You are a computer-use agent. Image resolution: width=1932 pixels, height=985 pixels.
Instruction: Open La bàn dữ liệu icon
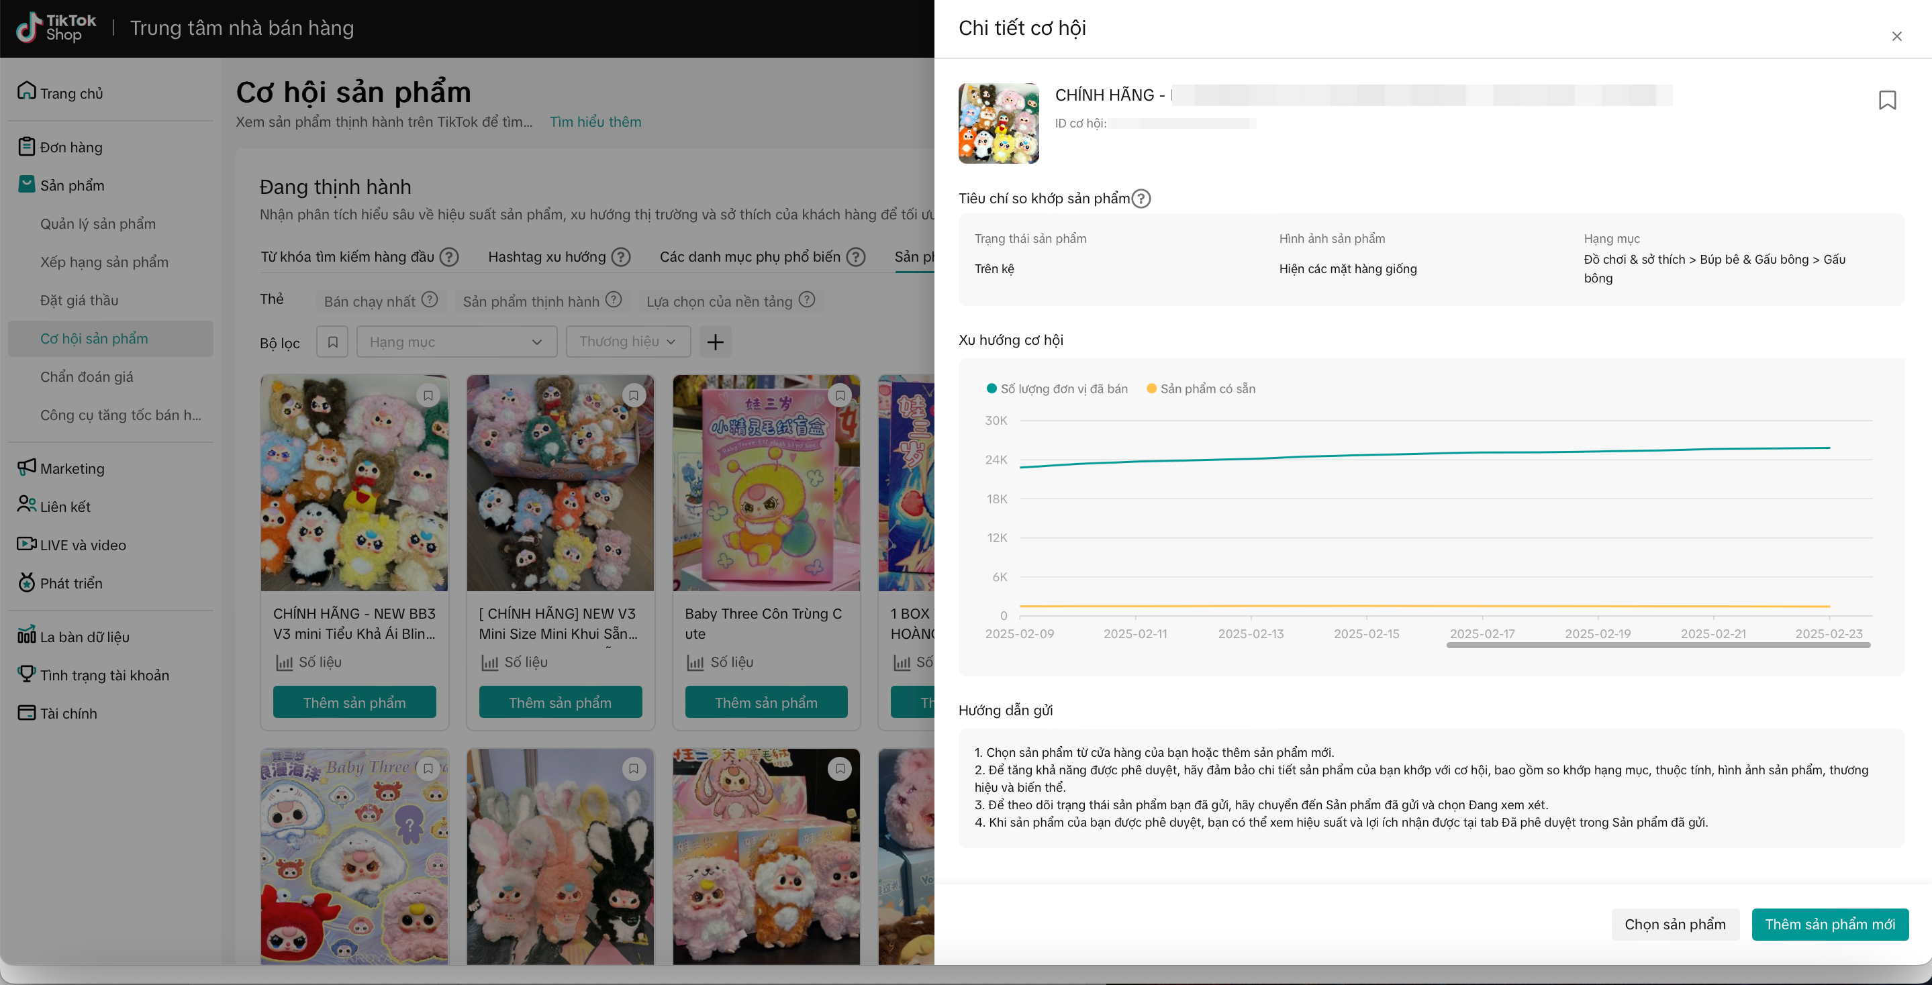[26, 635]
